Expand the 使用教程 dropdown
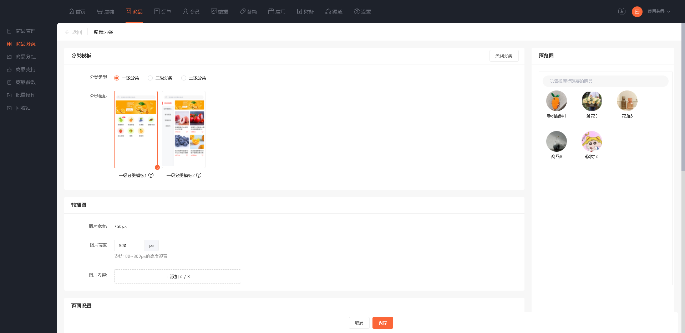Screen dimensions: 685x333 click(659, 11)
